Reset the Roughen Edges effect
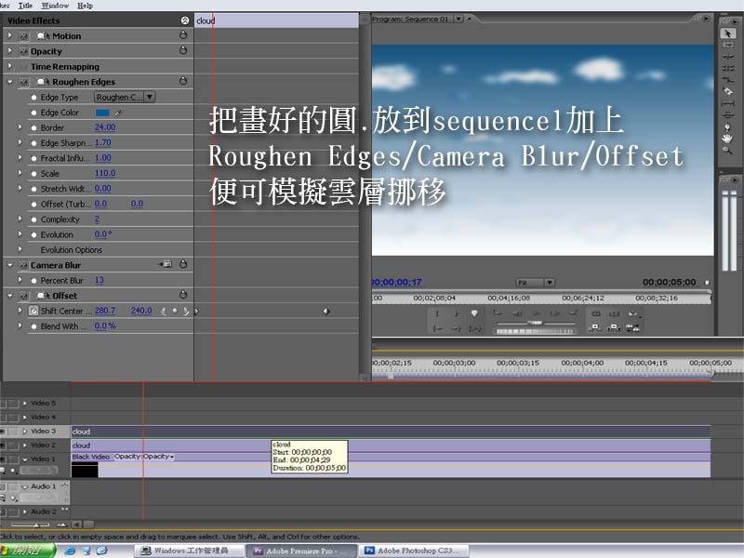The image size is (744, 558). (183, 82)
